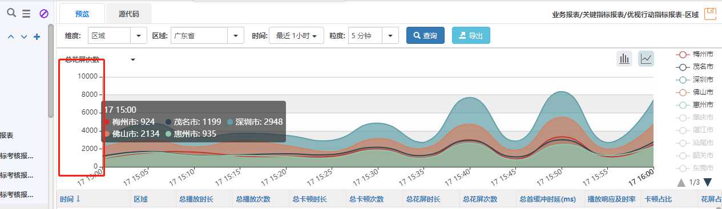
Task: Toggle 茂名市 series in legend
Action: [x=695, y=67]
